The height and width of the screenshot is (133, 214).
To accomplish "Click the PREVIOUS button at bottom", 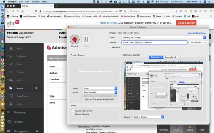I will pos(164,129).
